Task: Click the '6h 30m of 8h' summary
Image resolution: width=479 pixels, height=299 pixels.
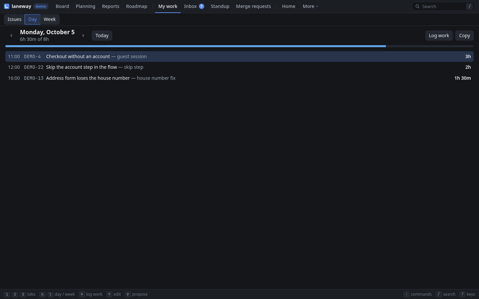Action: pos(34,39)
